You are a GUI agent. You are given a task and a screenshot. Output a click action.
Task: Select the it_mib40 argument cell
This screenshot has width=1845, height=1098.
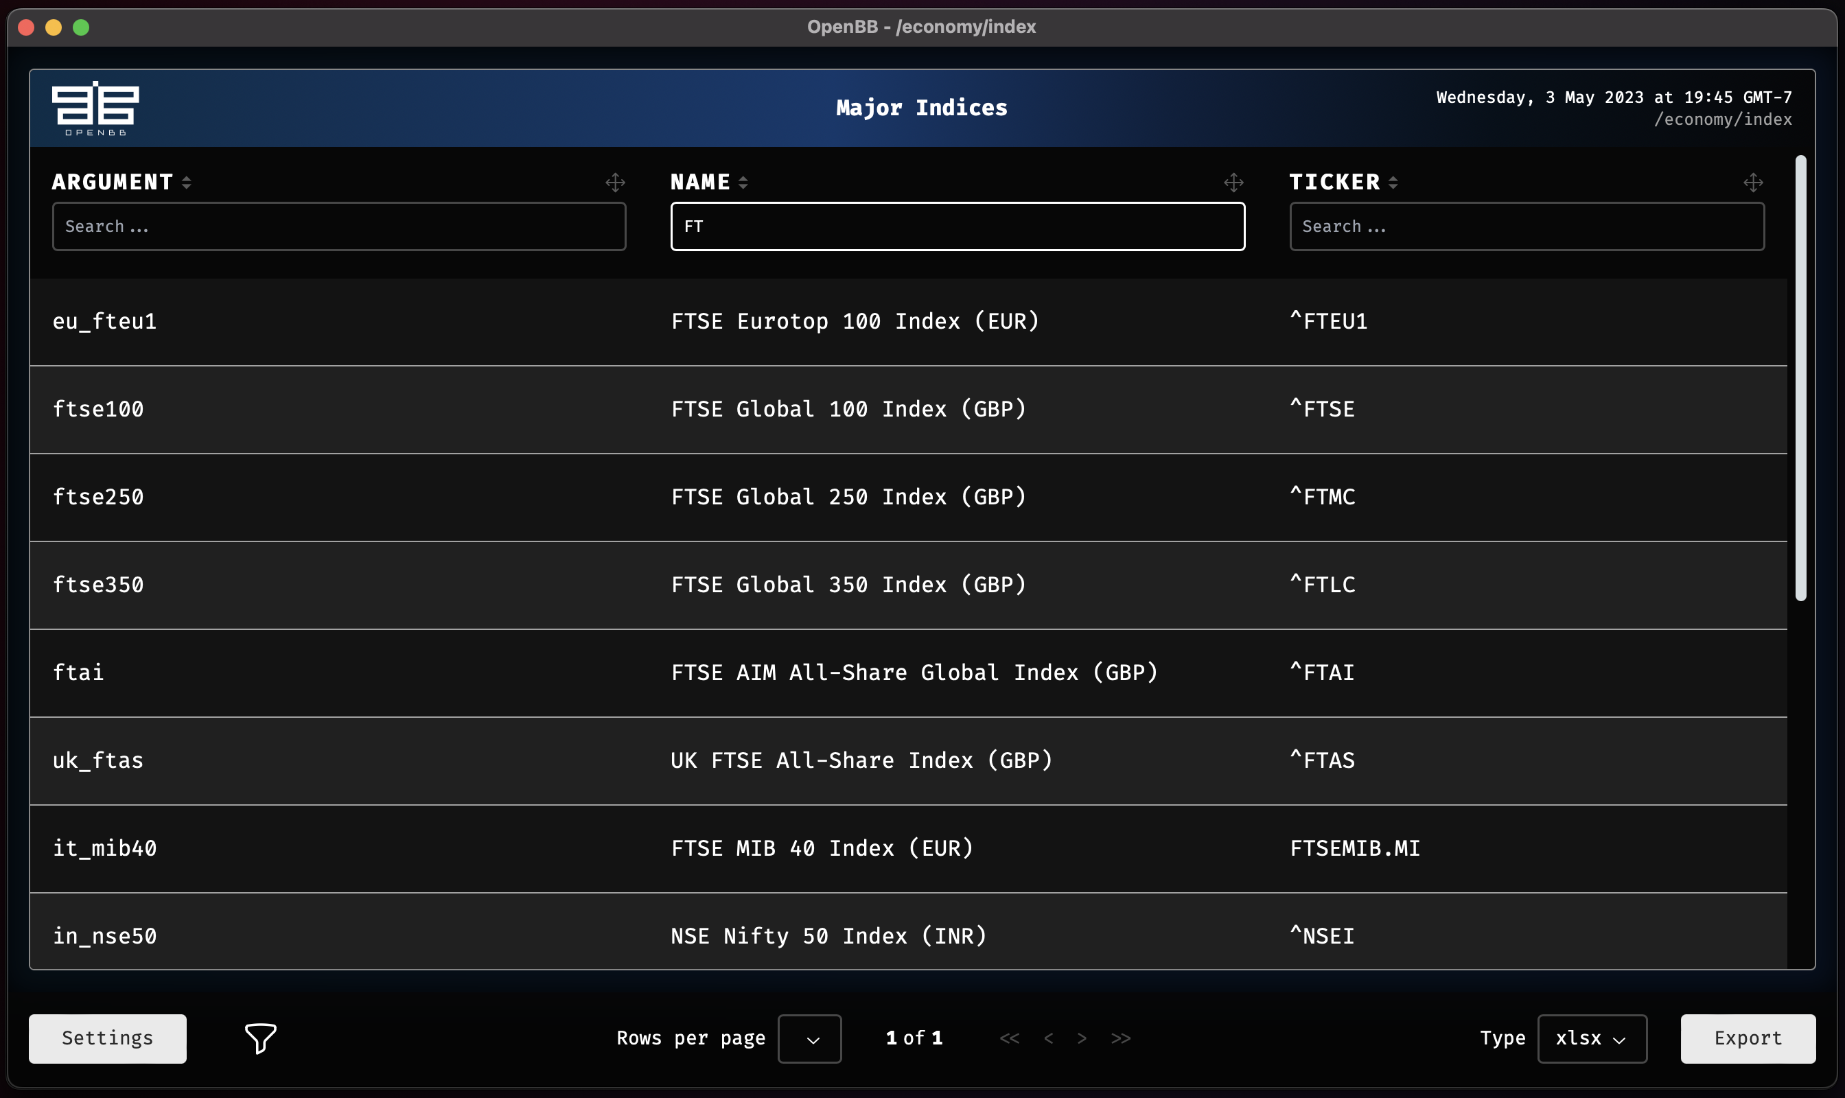[104, 849]
